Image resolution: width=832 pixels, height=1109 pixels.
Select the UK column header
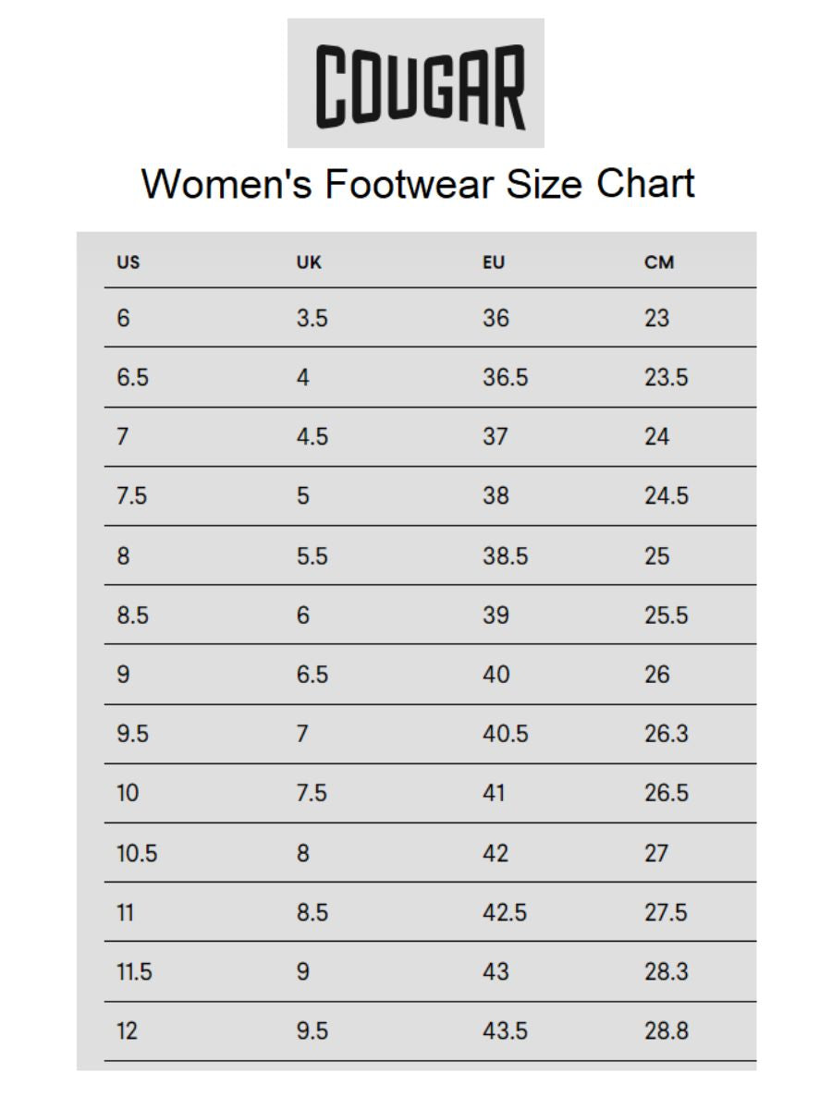coord(309,262)
